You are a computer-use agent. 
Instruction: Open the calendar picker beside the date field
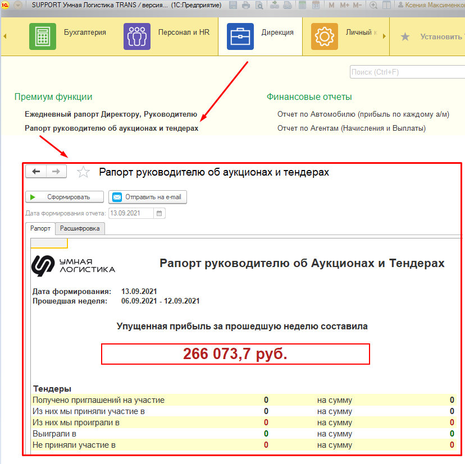click(159, 213)
